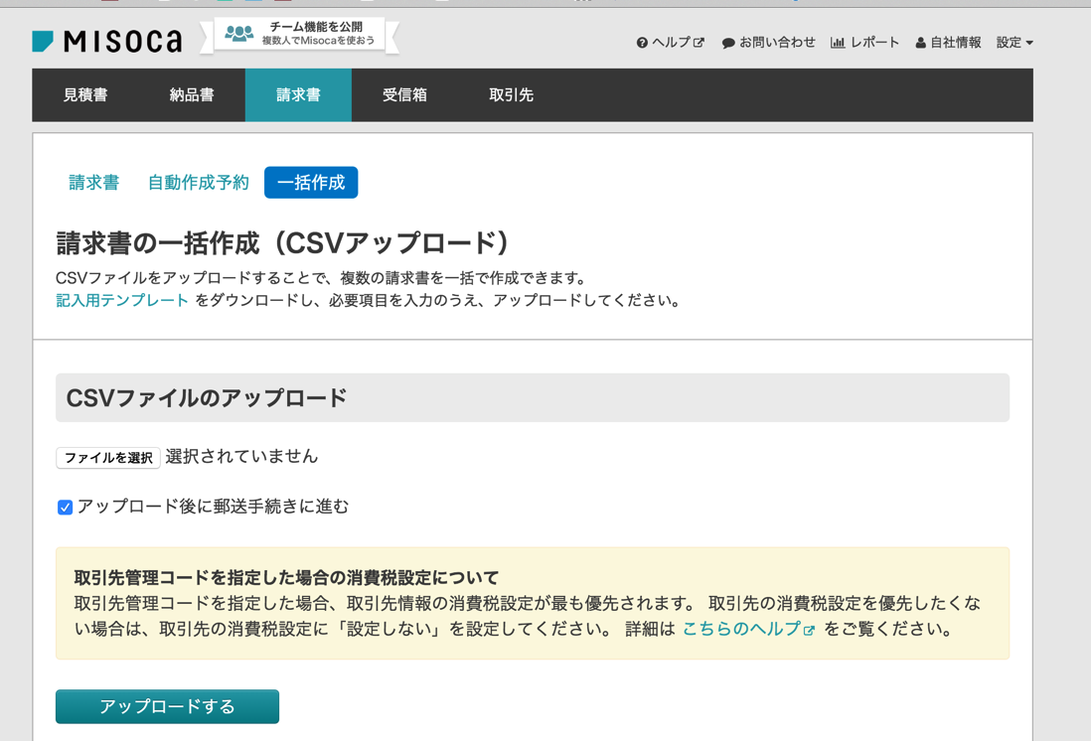
Task: Expand the 設定 dropdown menu
Action: [x=1013, y=43]
